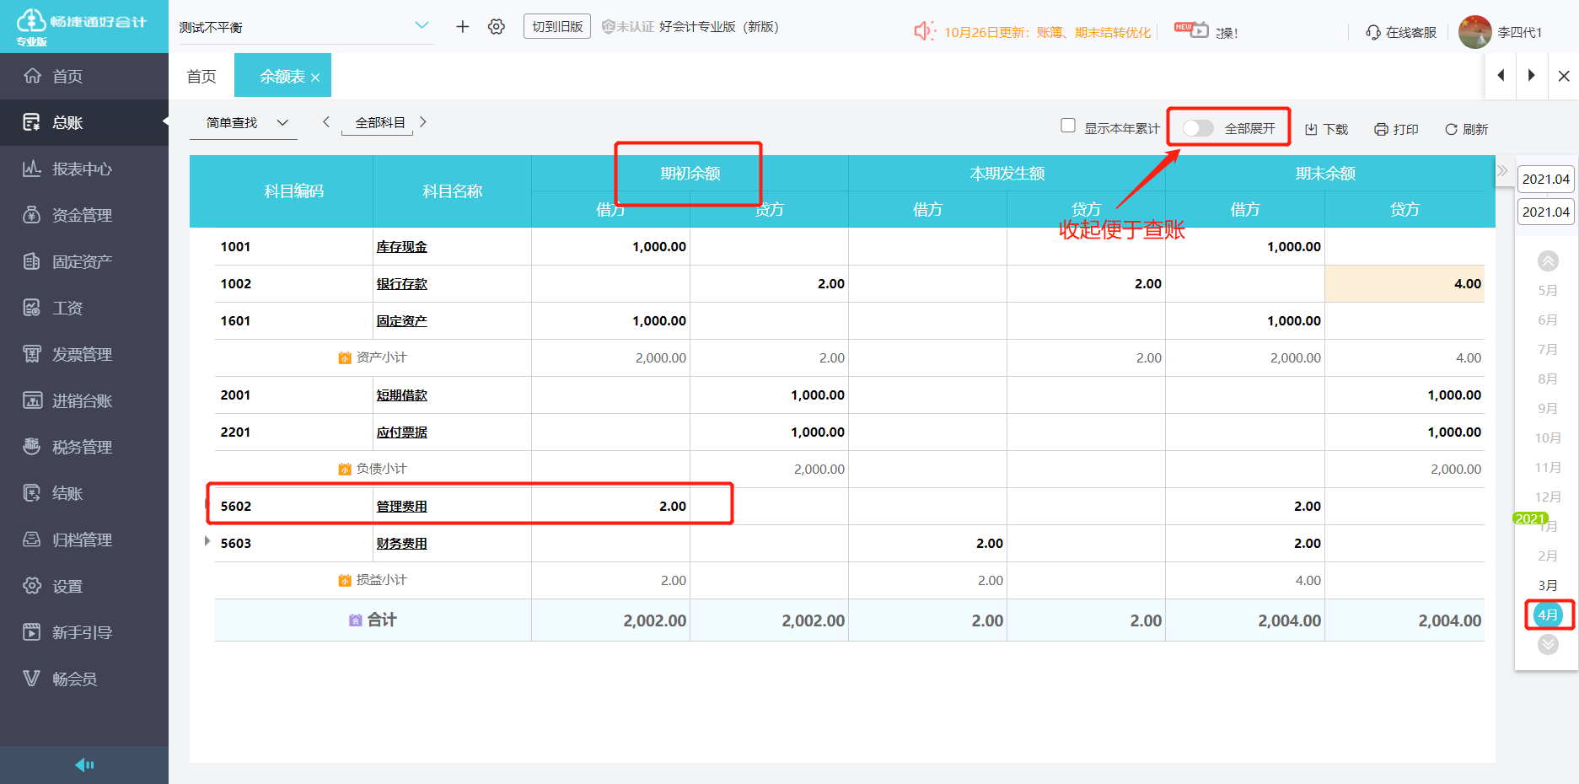Screen dimensions: 1579x784
Task: Expand account row 5603 subitems
Action: pyautogui.click(x=207, y=541)
